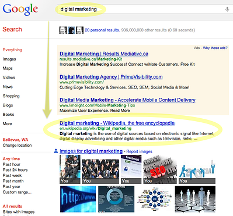Click the Google logo
The width and height of the screenshot is (233, 216).
pos(20,9)
